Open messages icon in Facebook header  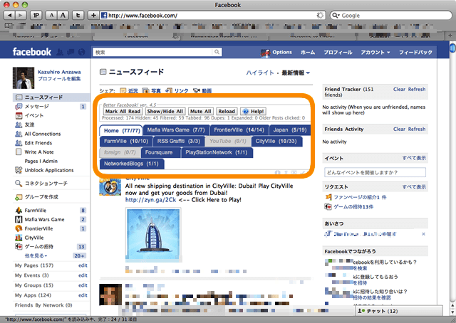pyautogui.click(x=71, y=52)
